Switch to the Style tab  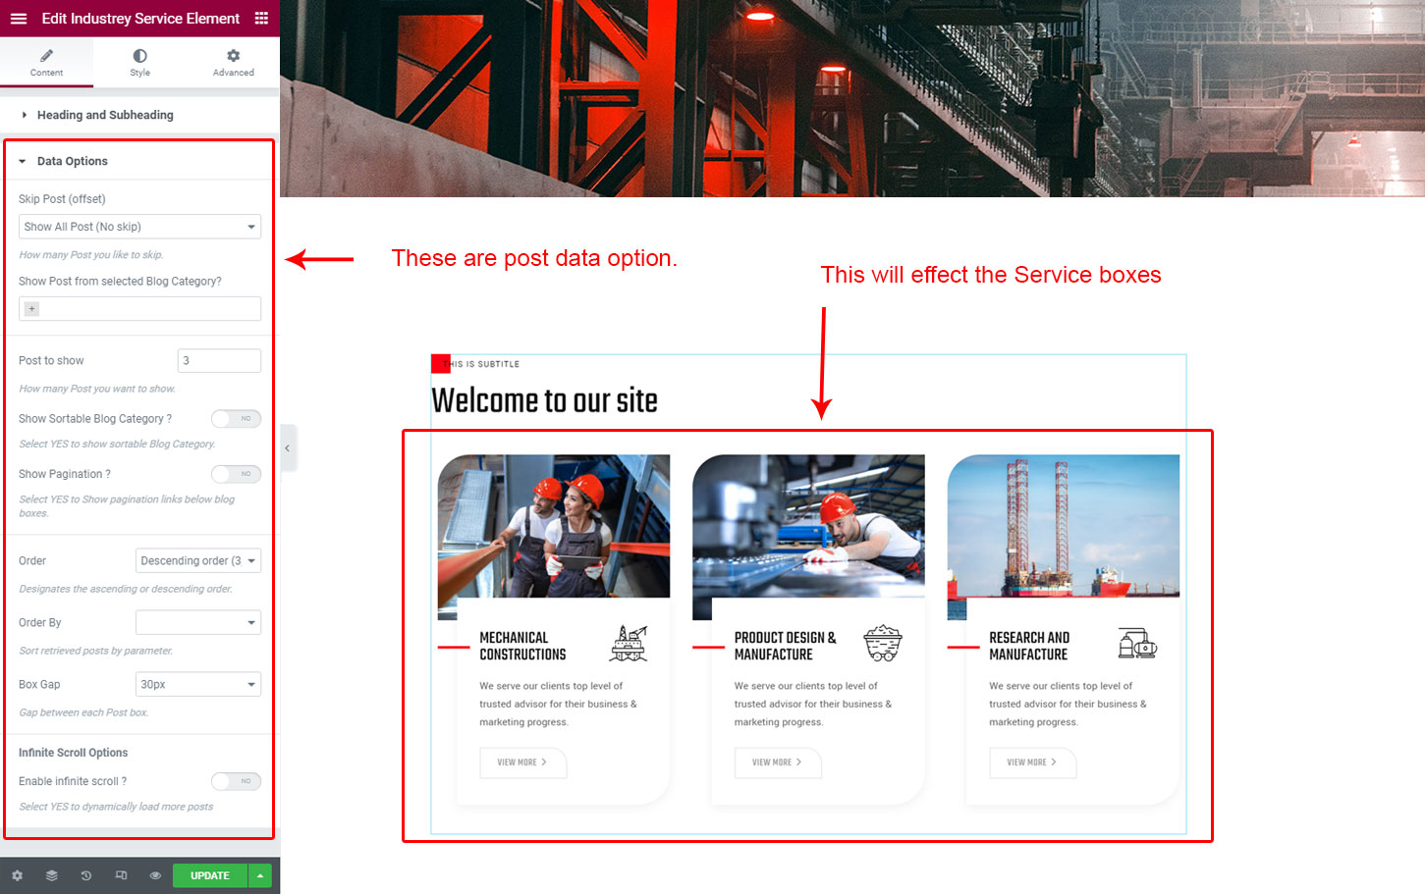click(139, 62)
